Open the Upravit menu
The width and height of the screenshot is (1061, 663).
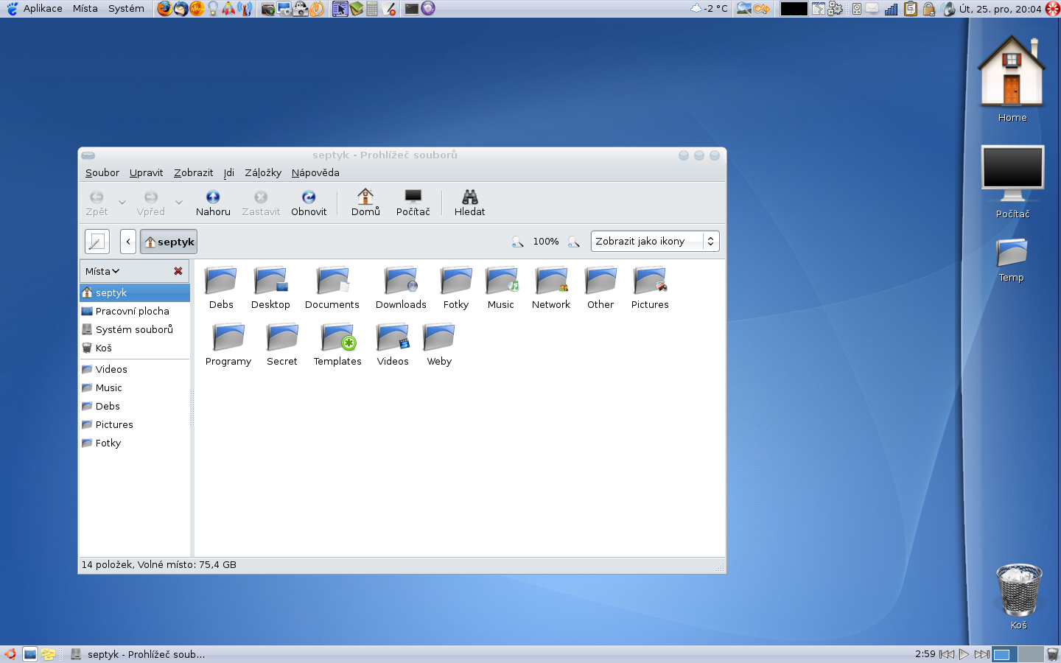[x=146, y=172]
